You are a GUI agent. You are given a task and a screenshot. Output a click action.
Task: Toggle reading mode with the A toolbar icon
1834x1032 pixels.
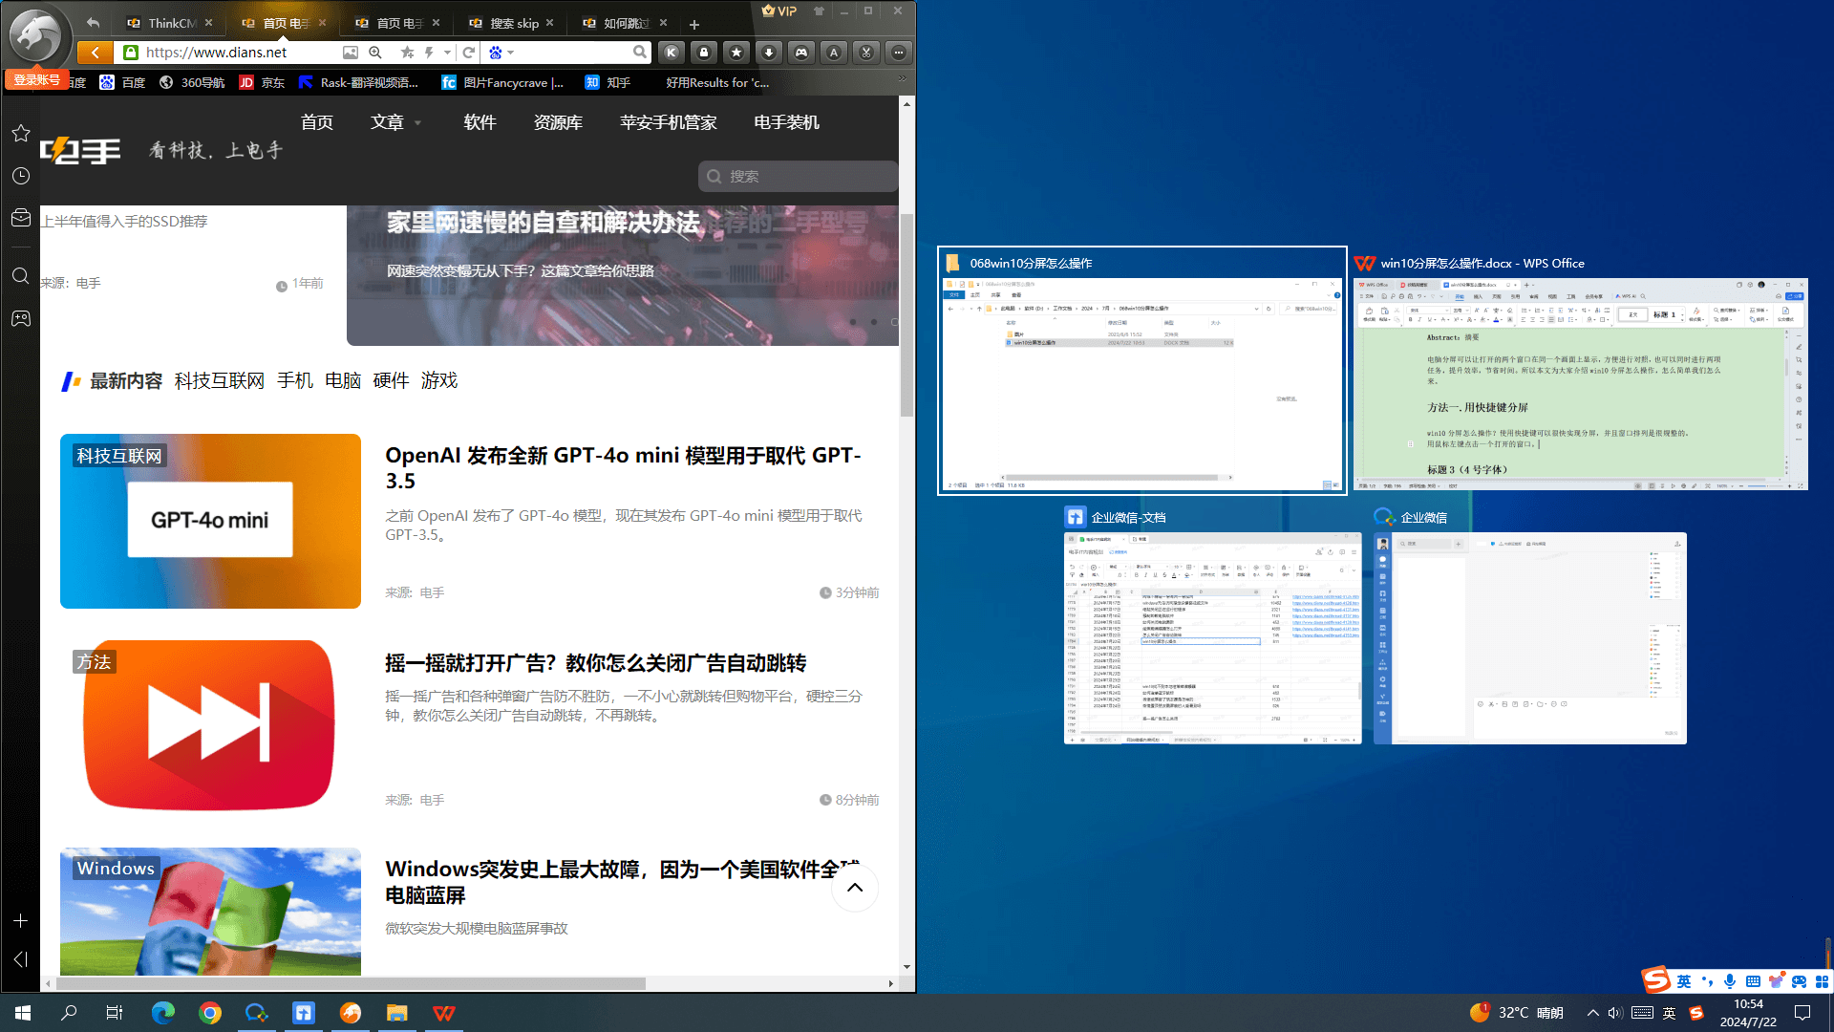click(835, 53)
